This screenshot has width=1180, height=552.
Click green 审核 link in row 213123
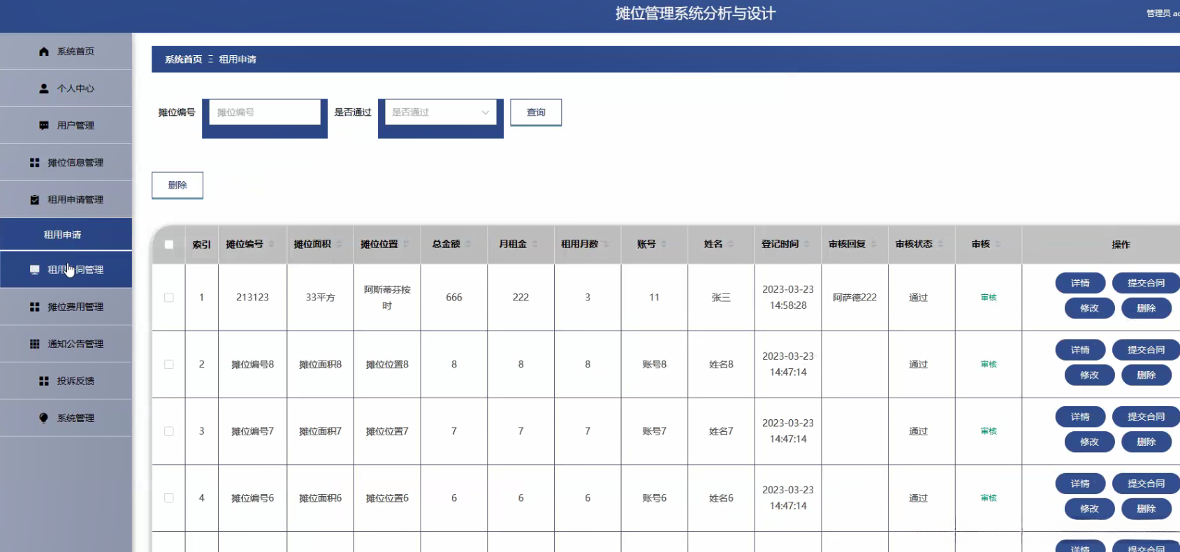coord(989,298)
